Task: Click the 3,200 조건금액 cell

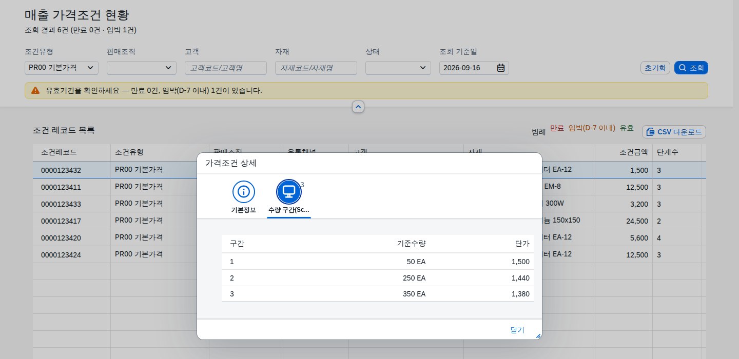Action: tap(624, 204)
